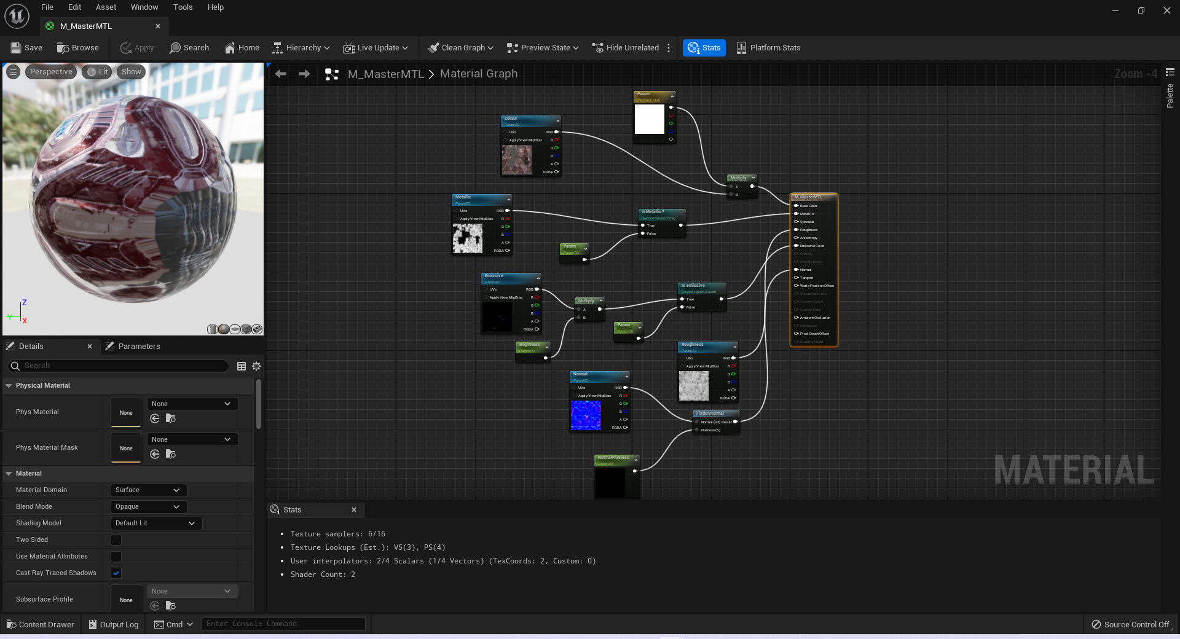Viewport: 1180px width, 639px height.
Task: Collapse the Physical Material section
Action: [9, 385]
